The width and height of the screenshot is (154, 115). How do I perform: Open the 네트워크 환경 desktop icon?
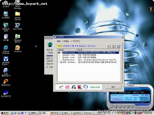pos(6,27)
